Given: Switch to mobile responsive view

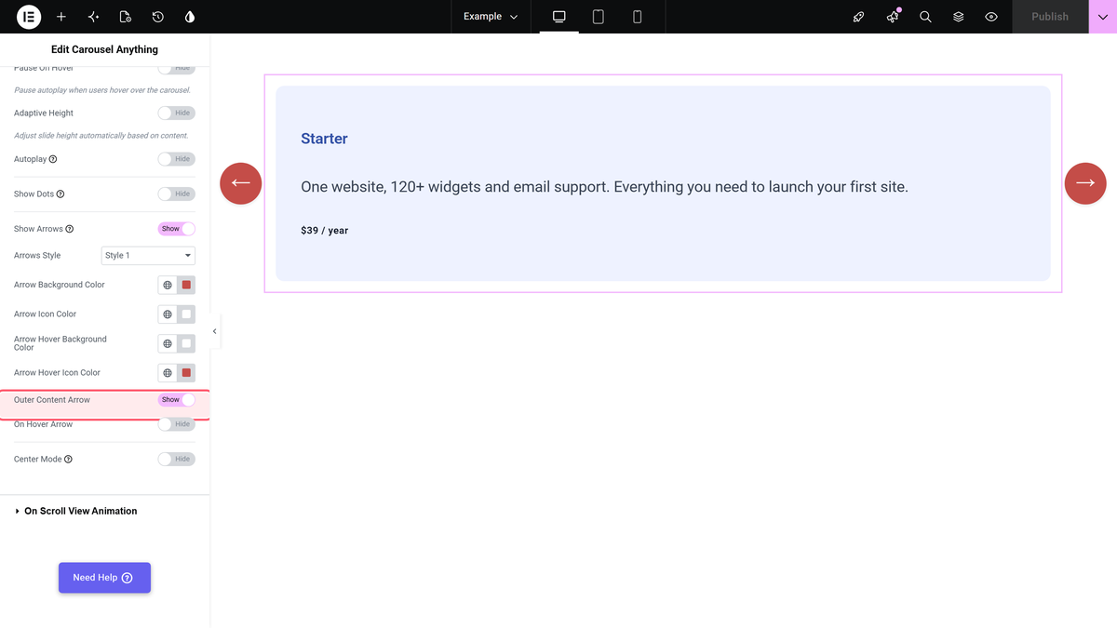Looking at the screenshot, I should 638,17.
